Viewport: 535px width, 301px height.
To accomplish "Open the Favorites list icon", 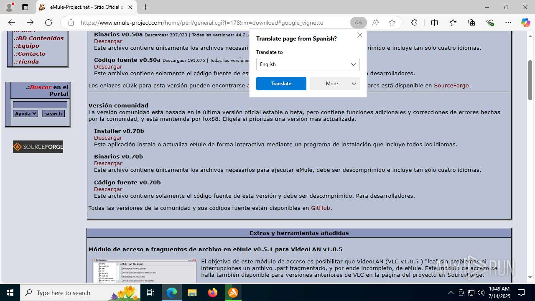I will [x=453, y=23].
